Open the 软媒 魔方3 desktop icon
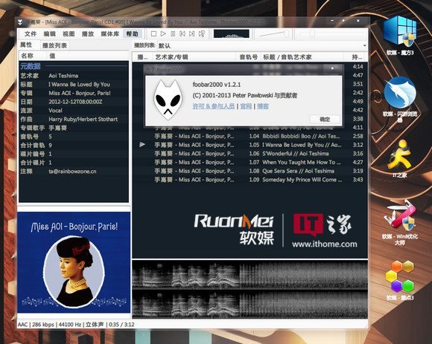This screenshot has height=344, width=432. coord(400,35)
